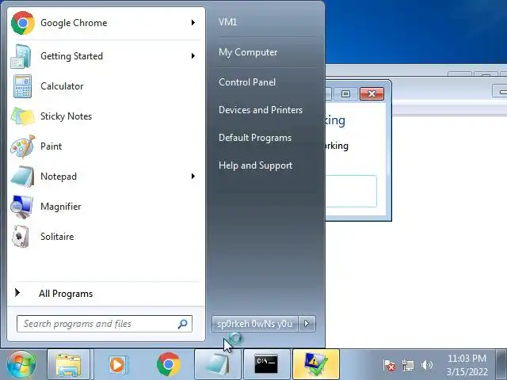
Task: Launch Solitaire from its cards icon
Action: coord(21,237)
